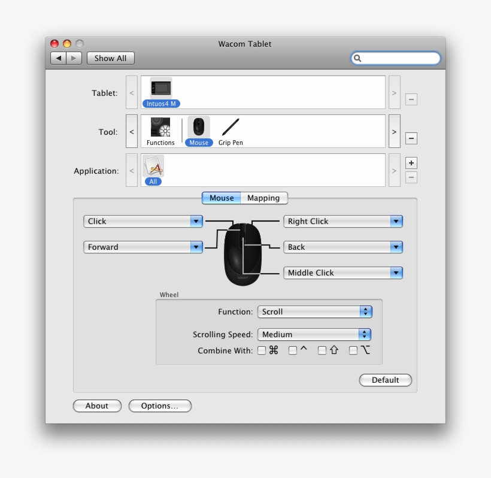Select the Functions tool icon
The height and width of the screenshot is (478, 491).
(160, 128)
